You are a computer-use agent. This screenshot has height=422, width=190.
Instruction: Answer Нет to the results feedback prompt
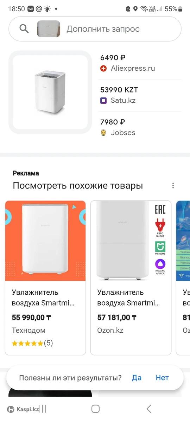tap(162, 378)
